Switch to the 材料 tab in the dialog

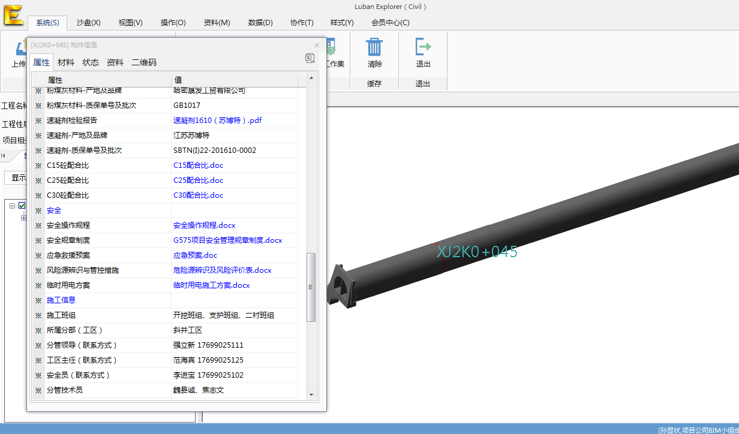click(x=66, y=62)
